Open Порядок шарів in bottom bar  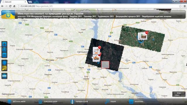[x=79, y=101]
